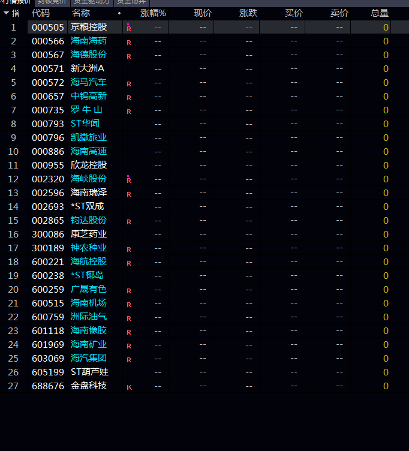This screenshot has width=409, height=451.
Task: Click the R marker beside 海德股份
Action: (x=129, y=56)
